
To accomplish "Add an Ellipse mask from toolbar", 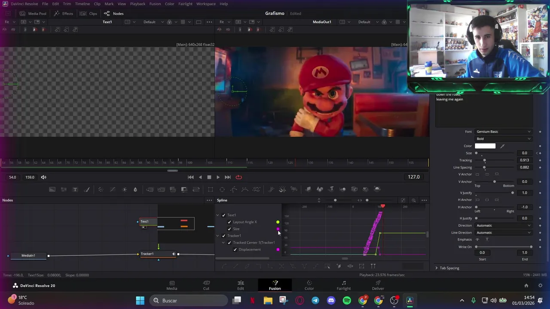I will point(222,189).
